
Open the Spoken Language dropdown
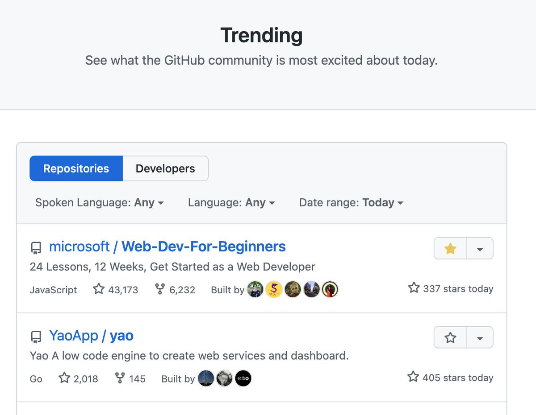point(99,202)
